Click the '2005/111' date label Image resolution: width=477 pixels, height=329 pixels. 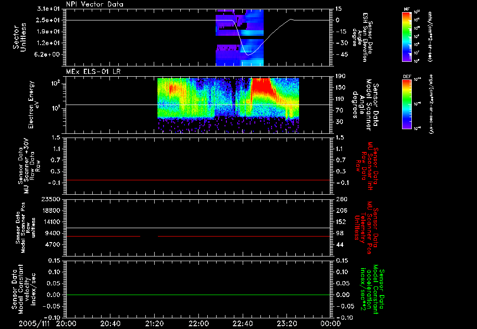click(x=34, y=323)
